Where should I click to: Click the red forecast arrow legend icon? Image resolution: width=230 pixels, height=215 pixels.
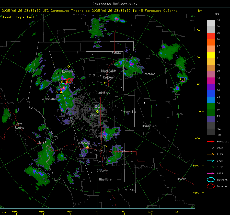tap(211, 141)
